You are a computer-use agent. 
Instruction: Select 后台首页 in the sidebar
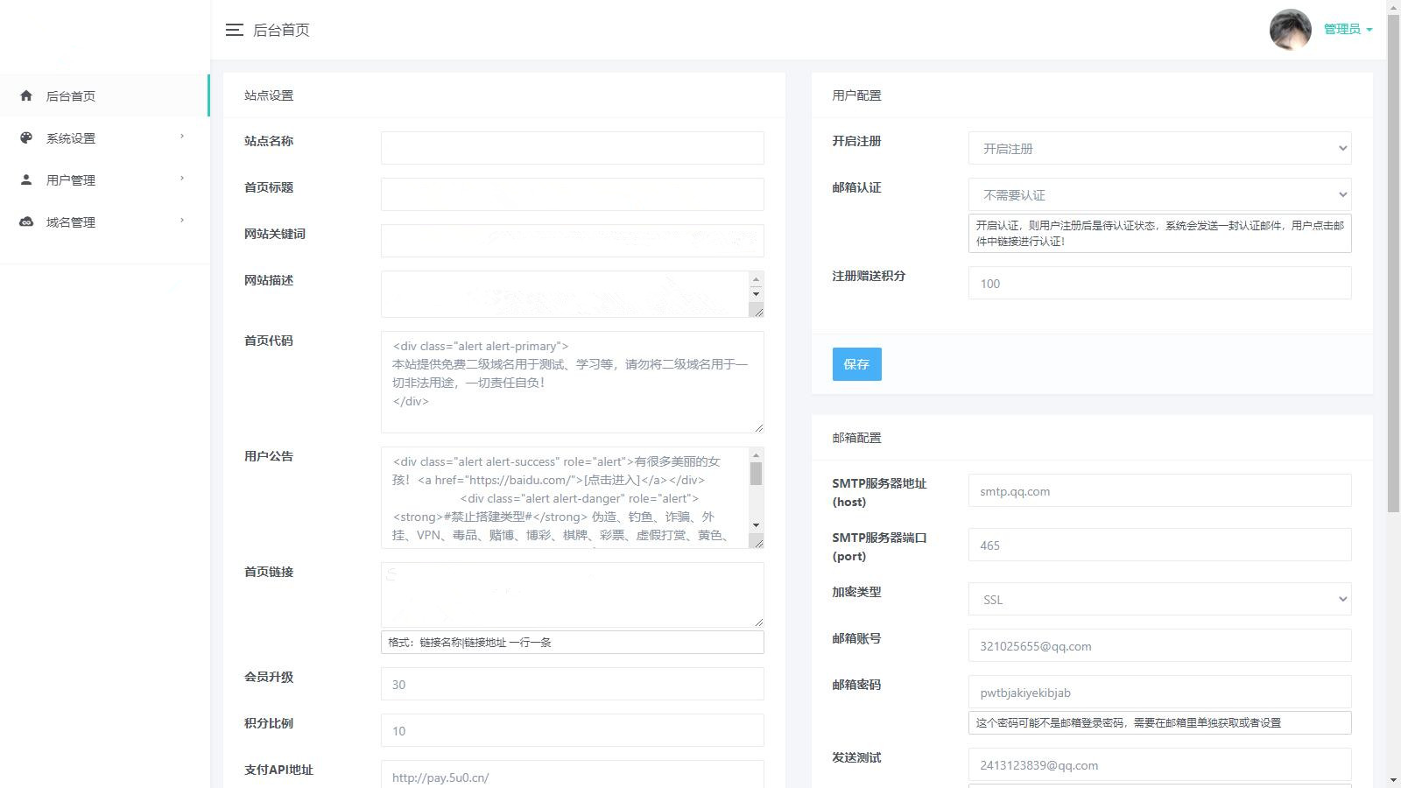71,96
